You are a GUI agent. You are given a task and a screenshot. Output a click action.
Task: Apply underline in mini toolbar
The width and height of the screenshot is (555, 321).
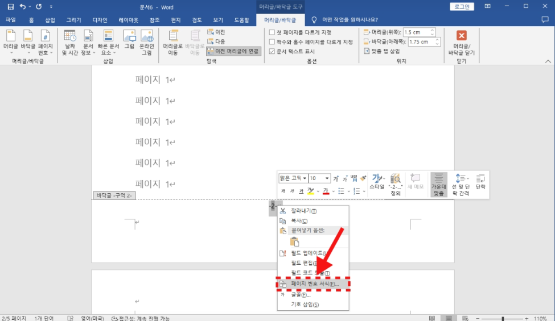tap(301, 191)
